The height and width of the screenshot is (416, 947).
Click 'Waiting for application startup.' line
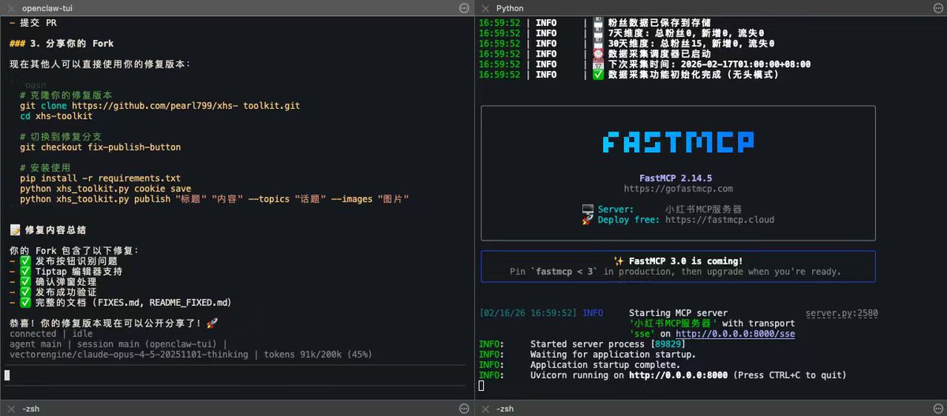tap(612, 355)
